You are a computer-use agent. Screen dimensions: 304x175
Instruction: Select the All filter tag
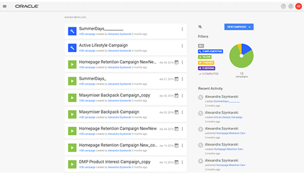[x=201, y=46]
